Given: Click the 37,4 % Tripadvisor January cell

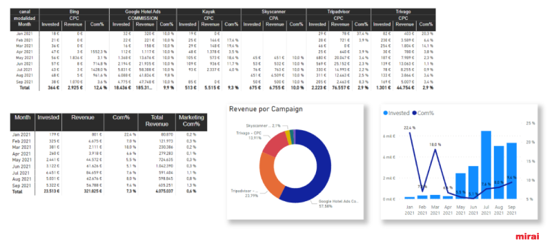Looking at the screenshot, I should (x=362, y=33).
